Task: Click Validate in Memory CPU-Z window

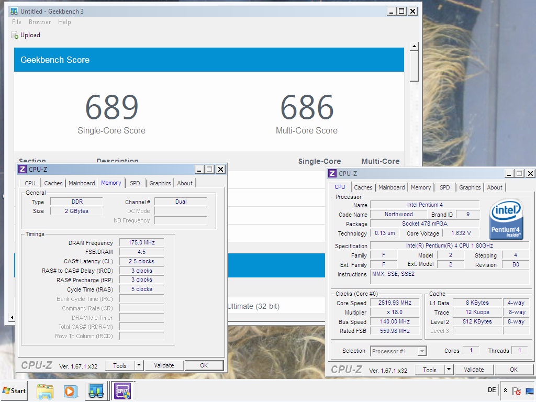Action: click(x=164, y=366)
